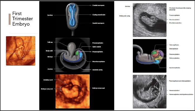Click the "First Trimester Embryo" slide title

point(23,19)
